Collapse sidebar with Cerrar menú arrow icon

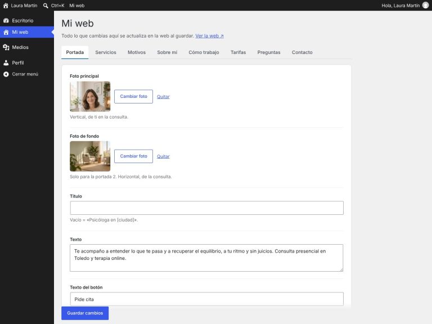6,74
